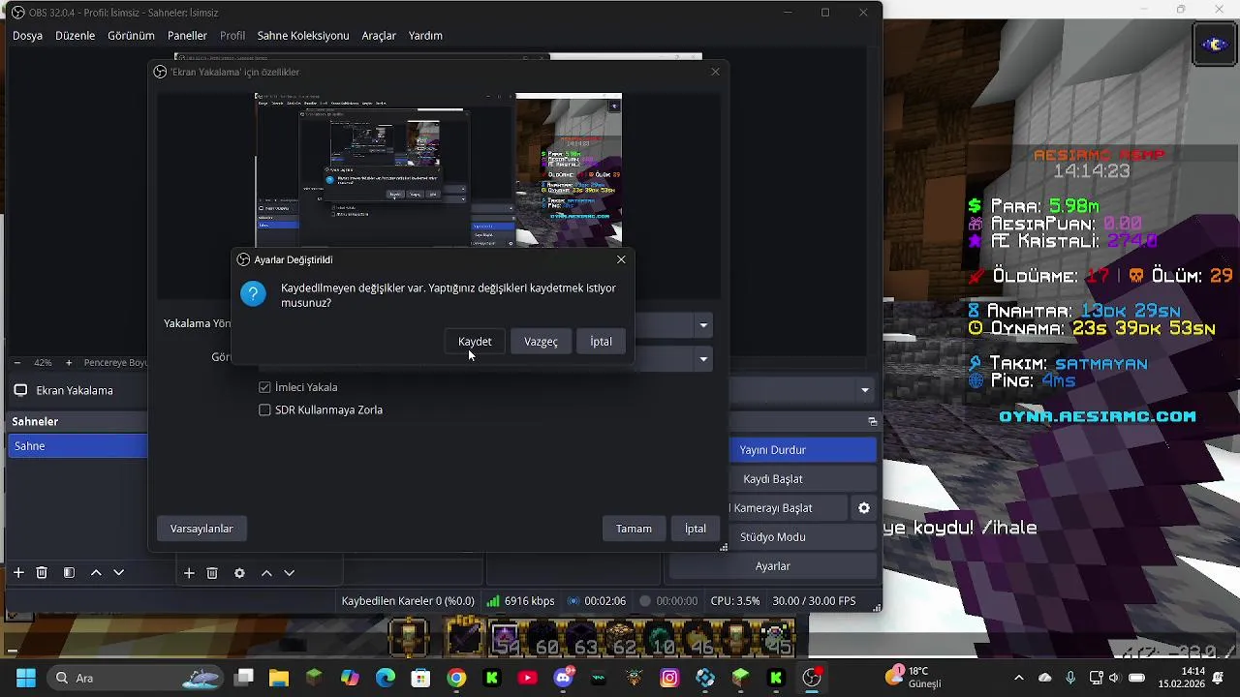Add a new source with the plus icon
Screen dimensions: 1240x697
point(189,573)
